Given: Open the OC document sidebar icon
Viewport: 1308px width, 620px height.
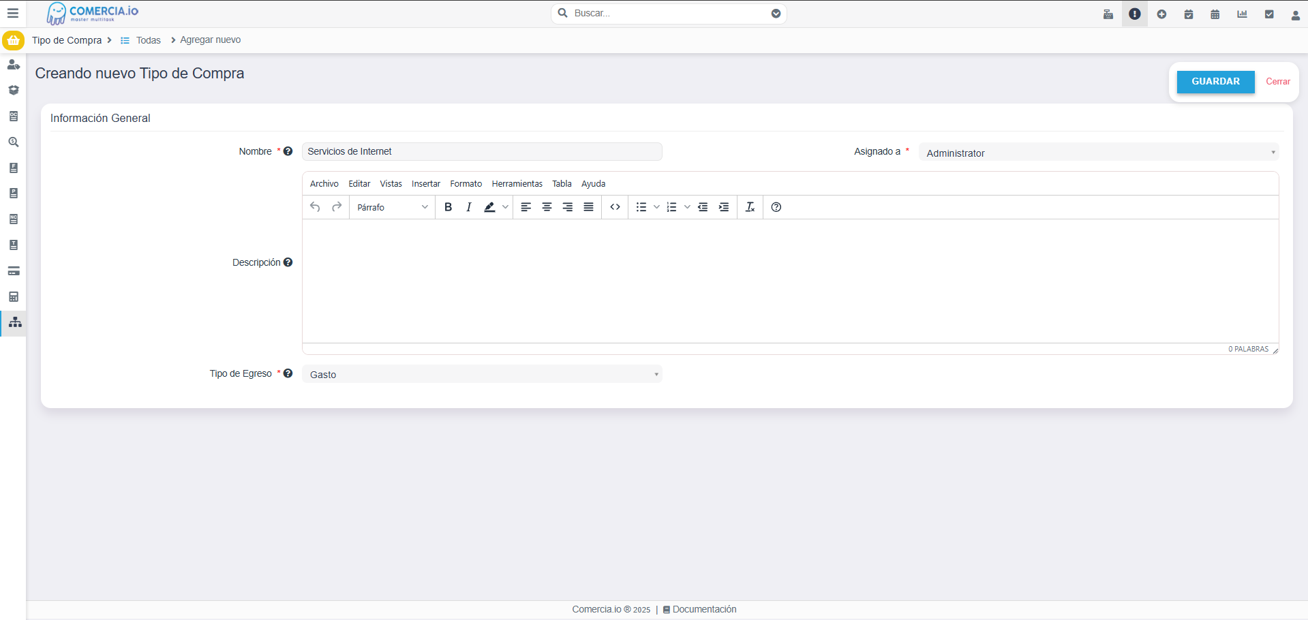Looking at the screenshot, I should 13,116.
